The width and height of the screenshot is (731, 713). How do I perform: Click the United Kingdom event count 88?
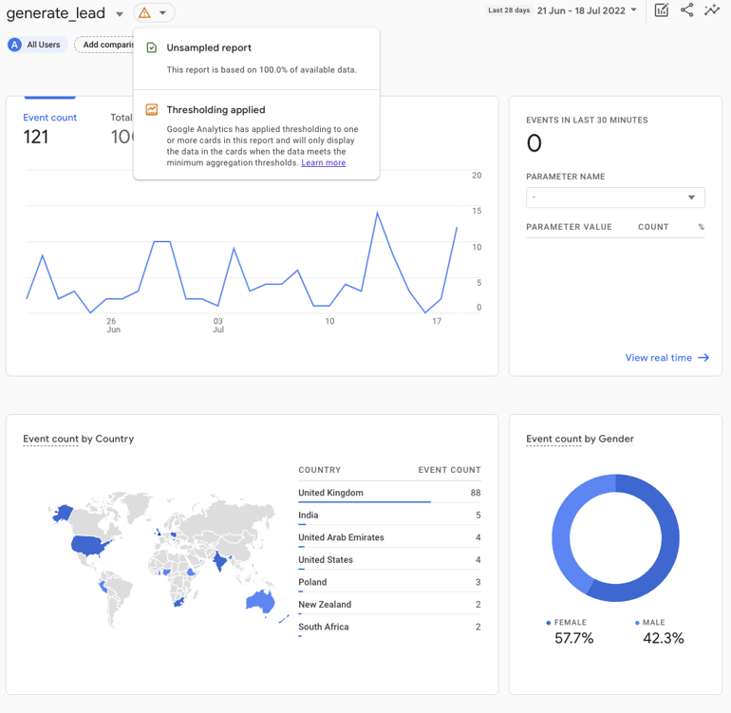coord(476,493)
